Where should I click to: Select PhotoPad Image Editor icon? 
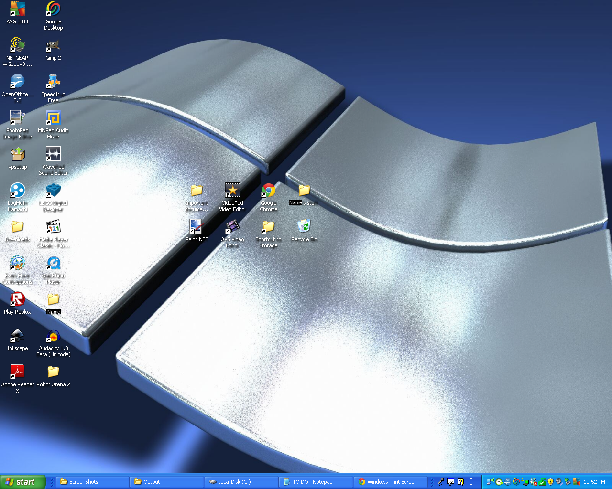click(18, 125)
